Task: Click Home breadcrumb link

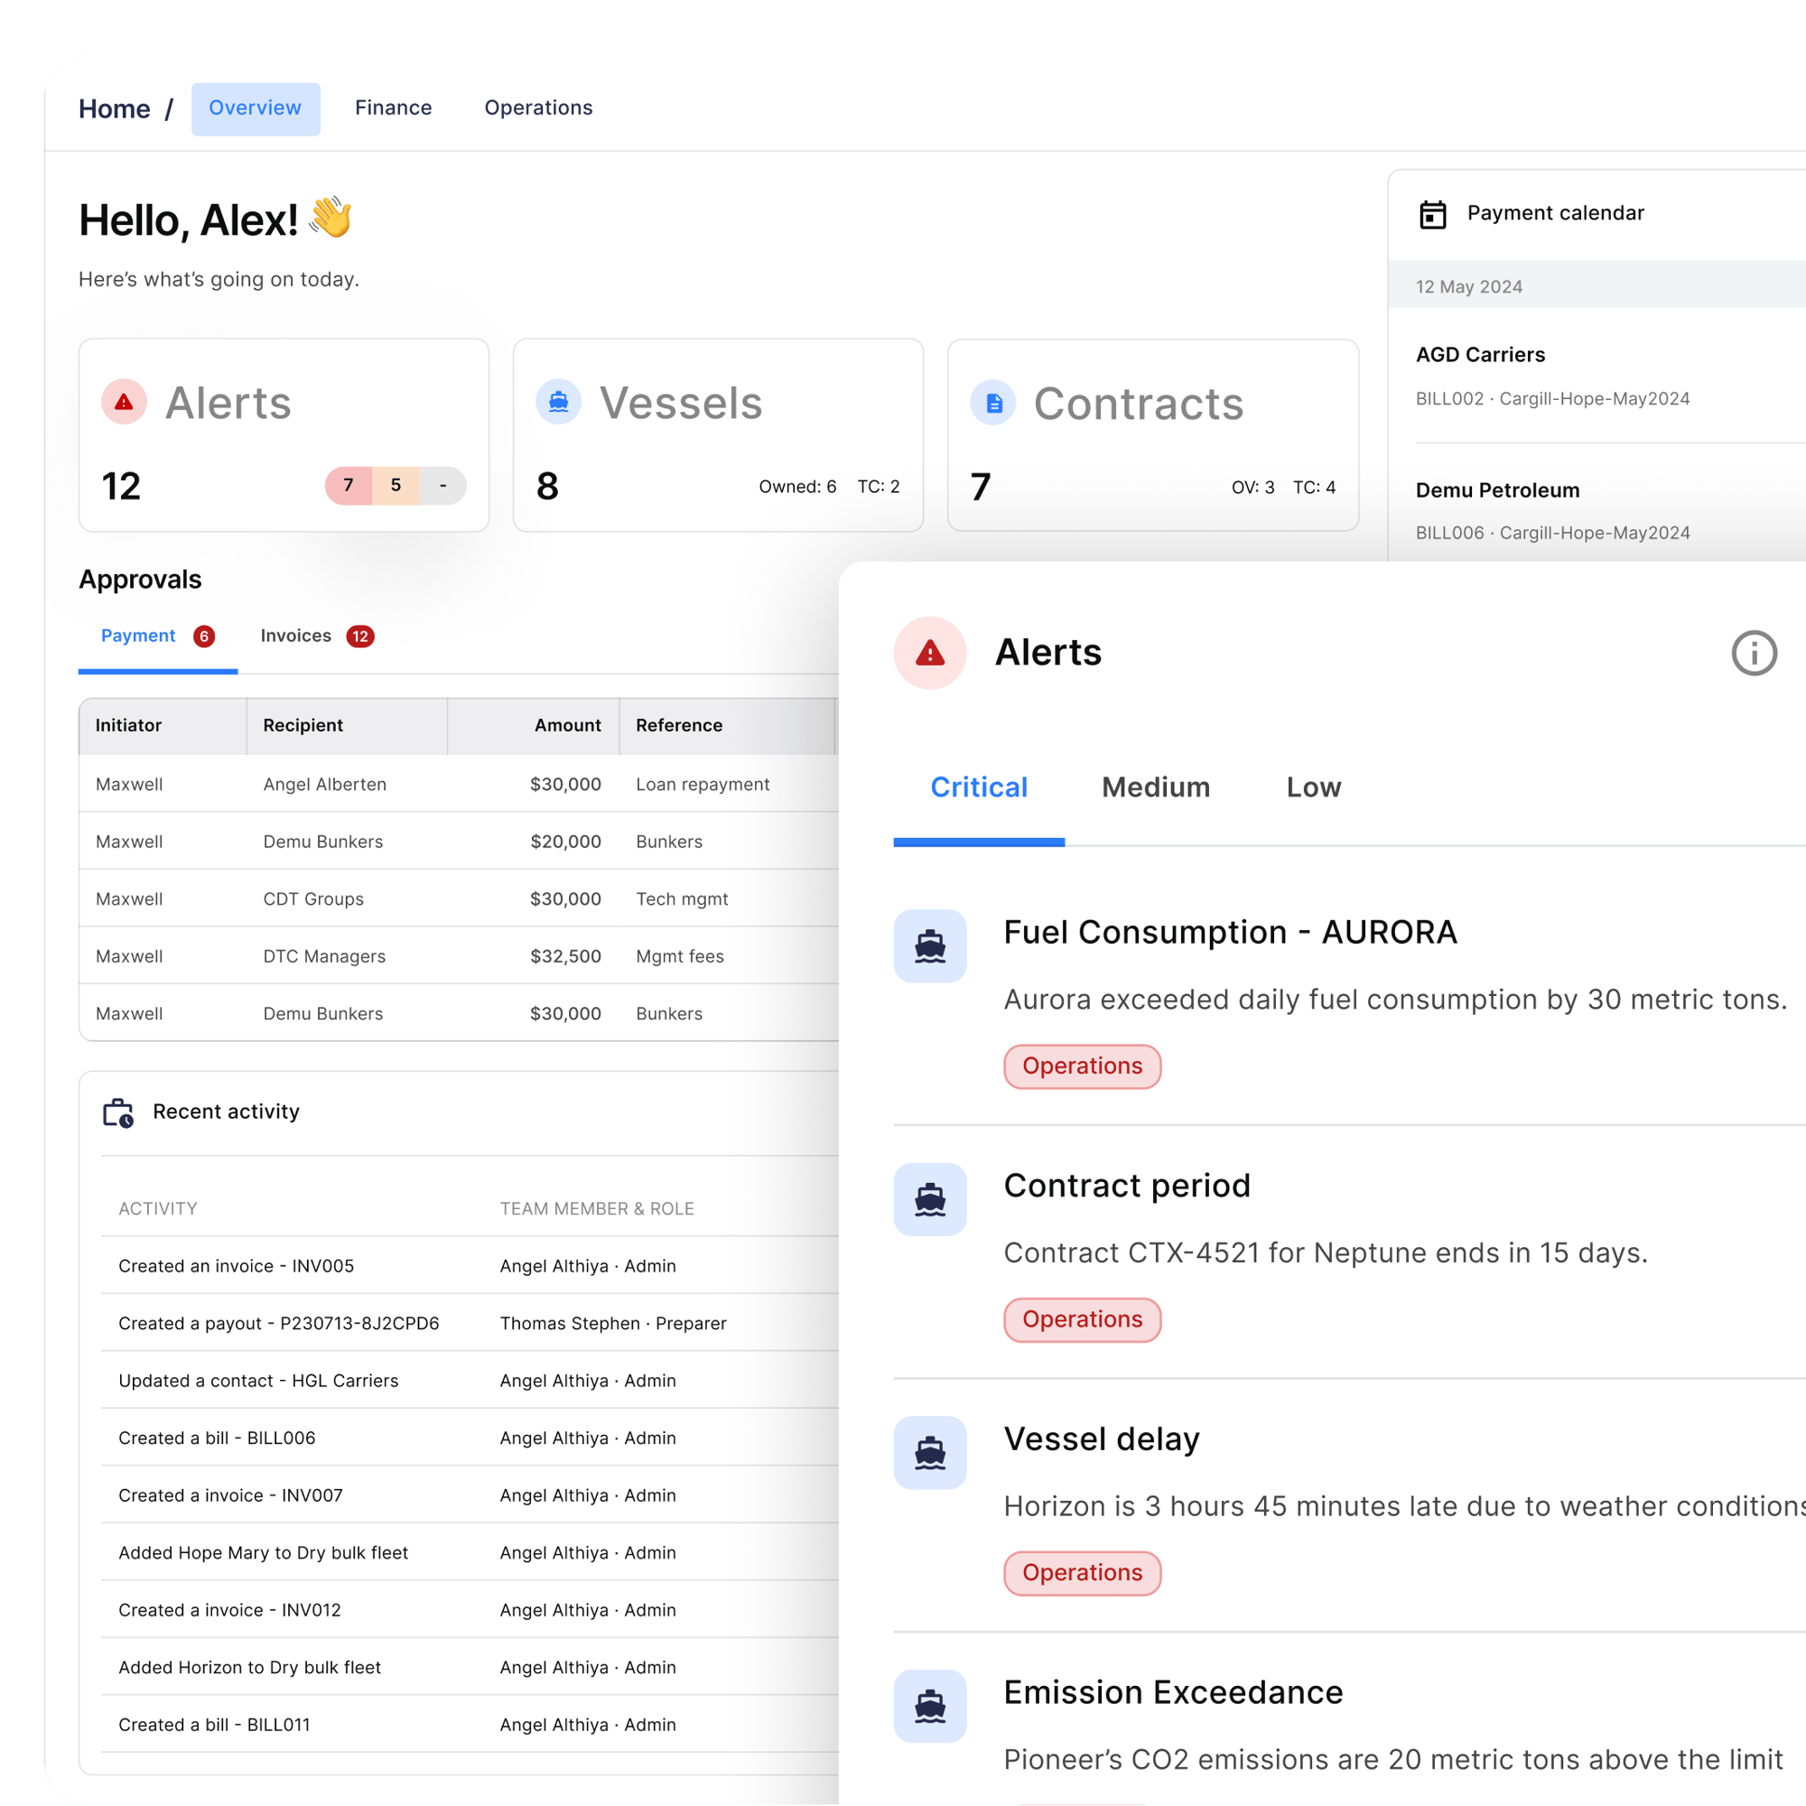Action: (114, 109)
